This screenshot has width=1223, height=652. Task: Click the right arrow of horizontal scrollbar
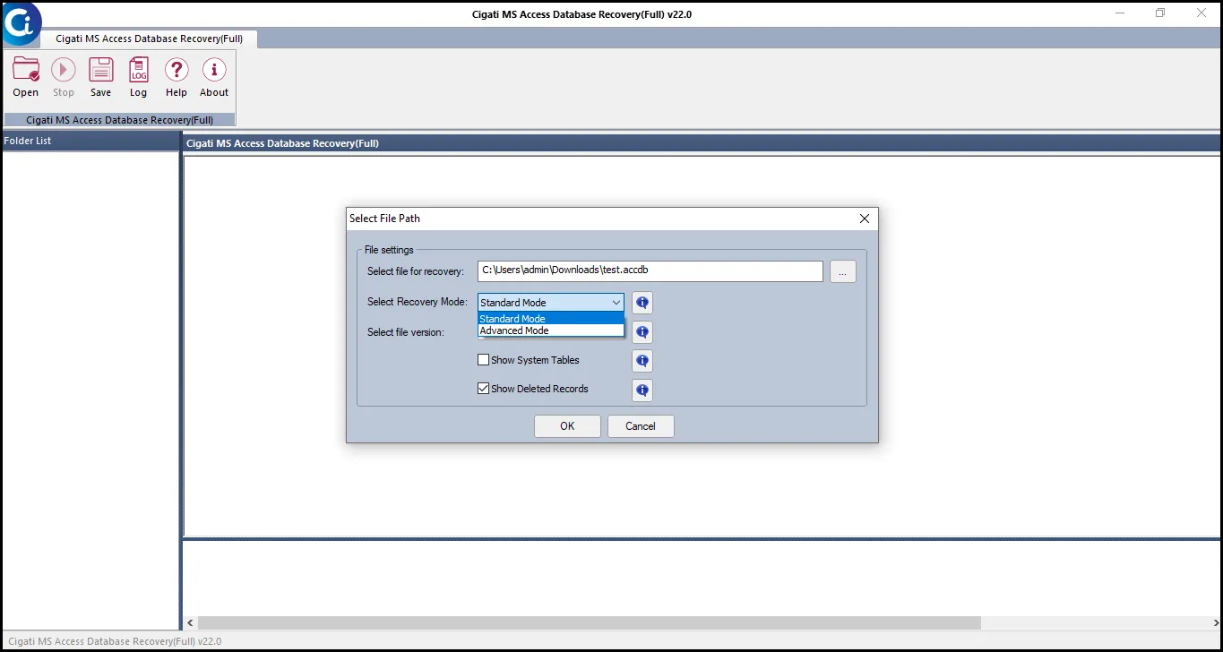(x=1215, y=622)
